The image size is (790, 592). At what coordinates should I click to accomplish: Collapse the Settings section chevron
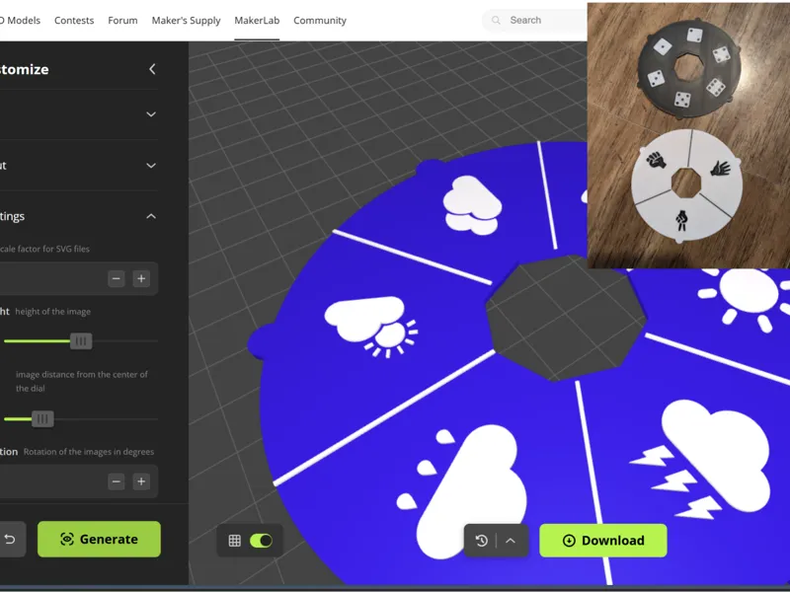point(151,216)
